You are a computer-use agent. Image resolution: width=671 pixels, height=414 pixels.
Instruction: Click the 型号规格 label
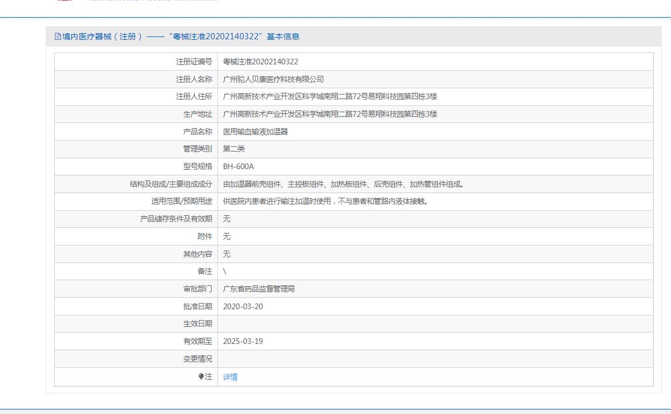(197, 166)
